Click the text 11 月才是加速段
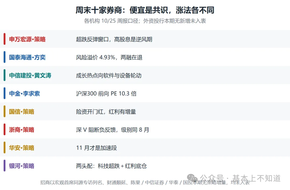Image resolution: width=290 pixels, height=190 pixels. click(97, 148)
